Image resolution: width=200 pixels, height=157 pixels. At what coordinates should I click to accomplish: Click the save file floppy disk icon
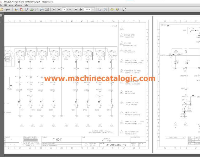tap(37, 9)
